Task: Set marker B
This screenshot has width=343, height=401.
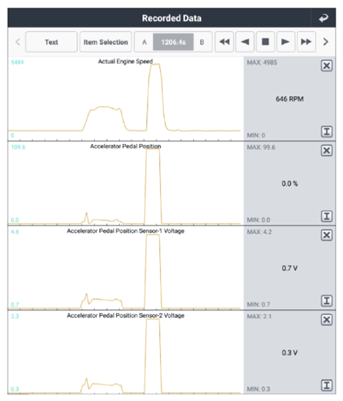Action: tap(202, 42)
